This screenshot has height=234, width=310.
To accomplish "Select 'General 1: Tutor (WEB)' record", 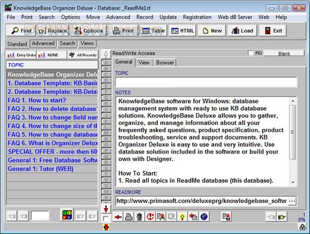I will point(52,169).
